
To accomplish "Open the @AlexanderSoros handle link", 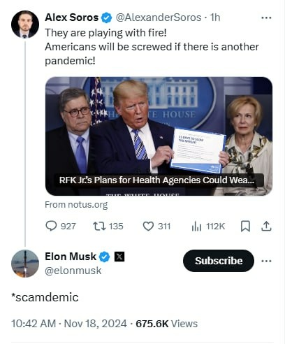I will point(159,17).
